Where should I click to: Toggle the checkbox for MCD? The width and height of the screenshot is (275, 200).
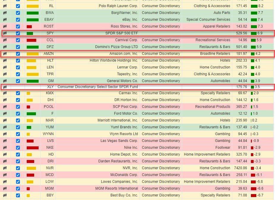(18, 175)
